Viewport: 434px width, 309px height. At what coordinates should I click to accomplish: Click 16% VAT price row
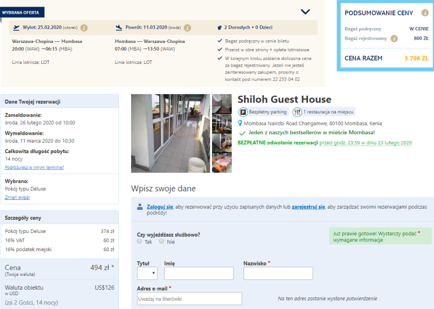click(59, 240)
